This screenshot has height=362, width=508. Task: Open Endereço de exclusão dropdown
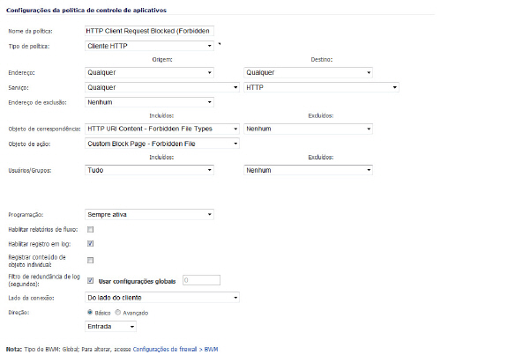coord(149,102)
